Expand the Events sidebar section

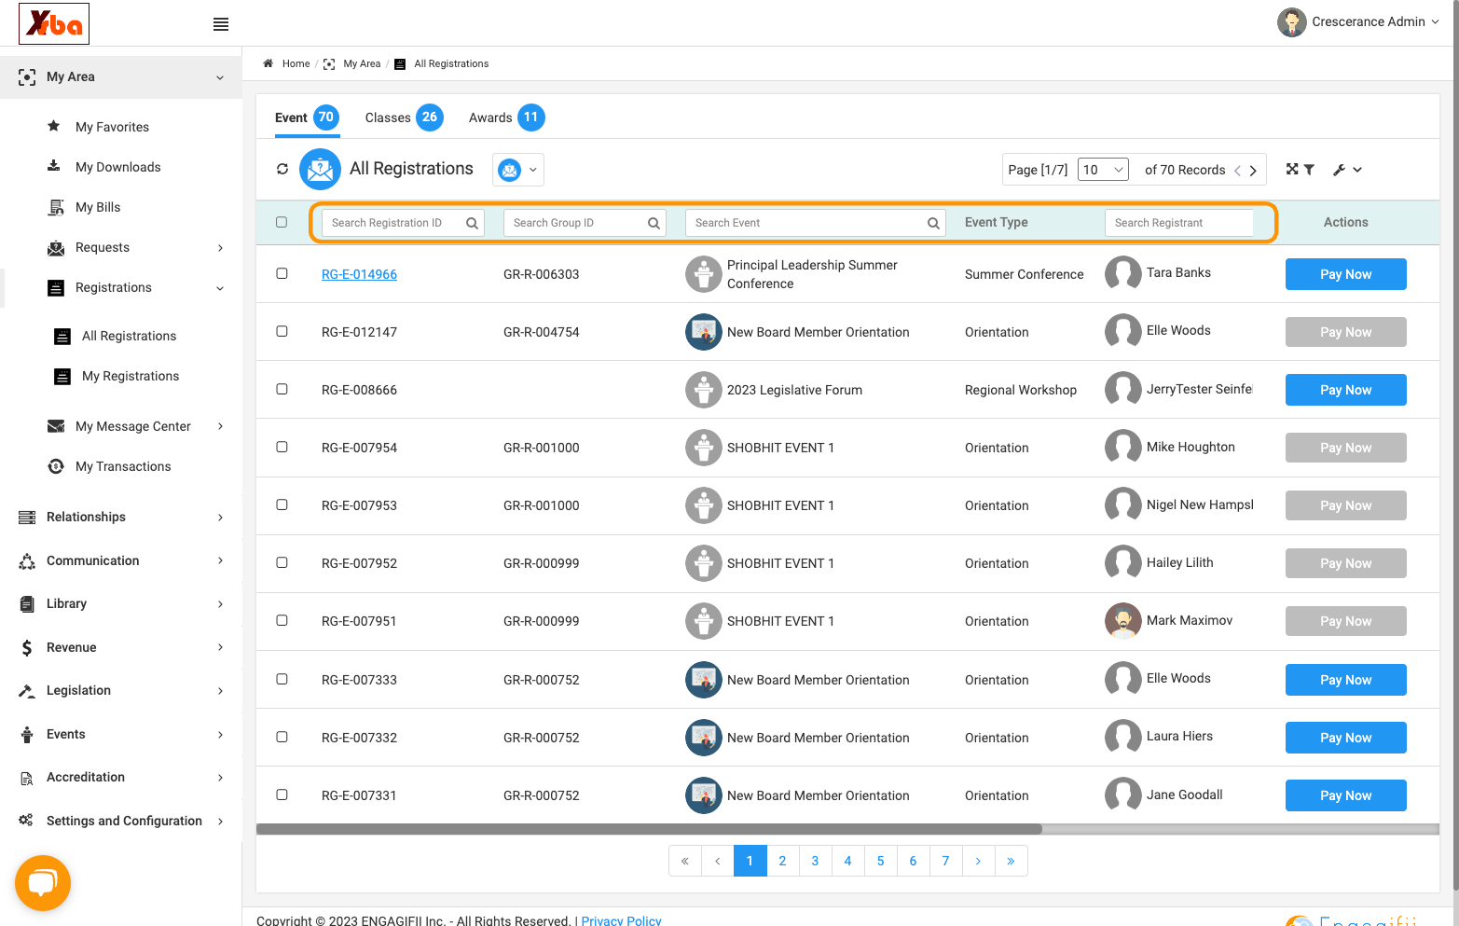click(220, 735)
